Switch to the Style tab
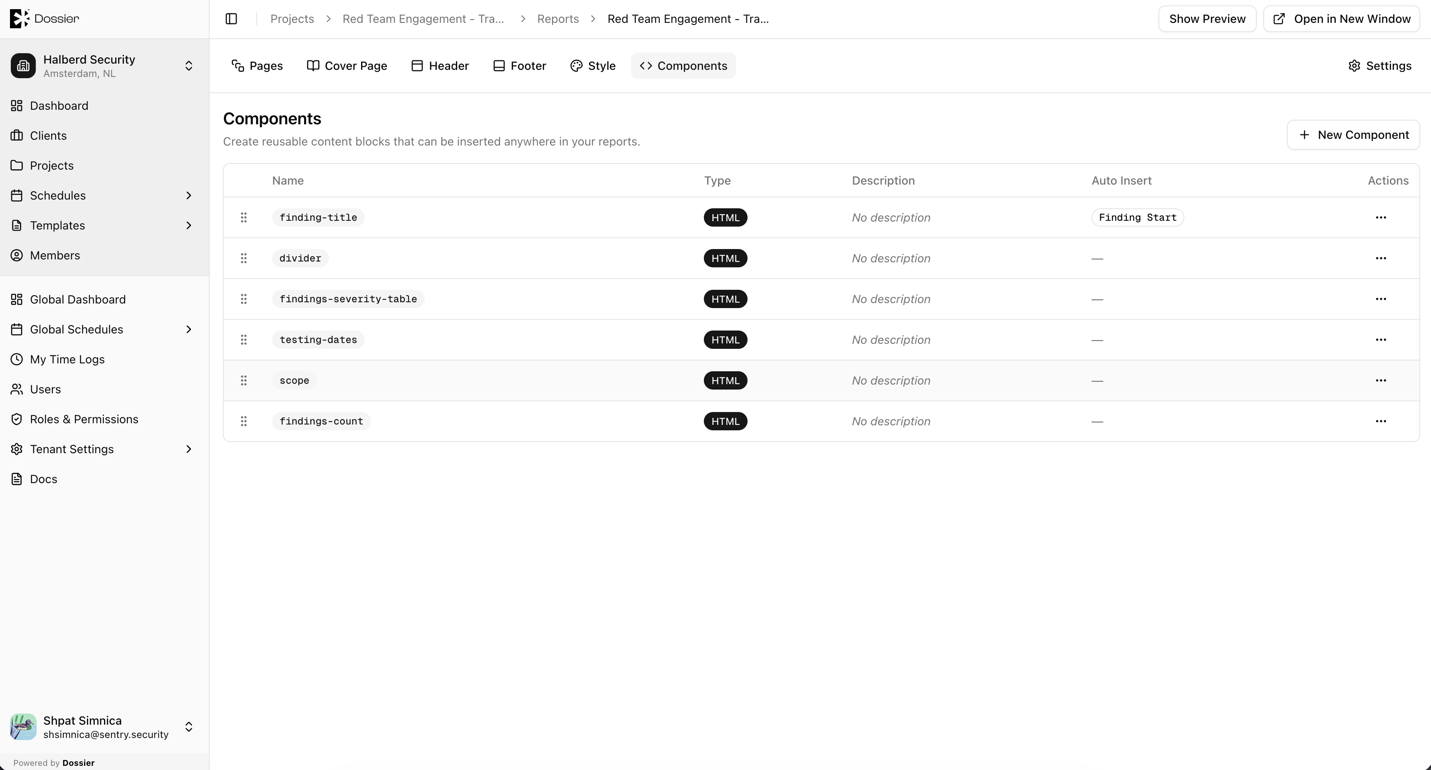1431x770 pixels. click(593, 66)
